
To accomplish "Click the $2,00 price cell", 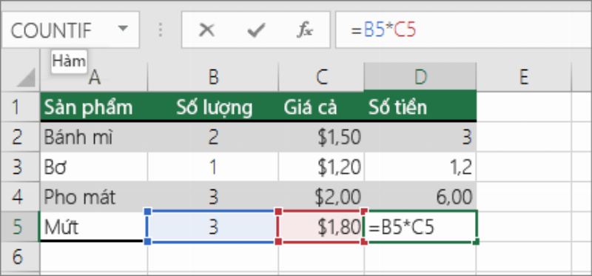I will 321,196.
